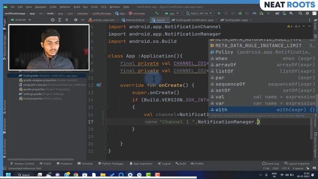This screenshot has height=179, width=318.
Task: Open the Device Manager toolbar icon
Action: (x=284, y=13)
